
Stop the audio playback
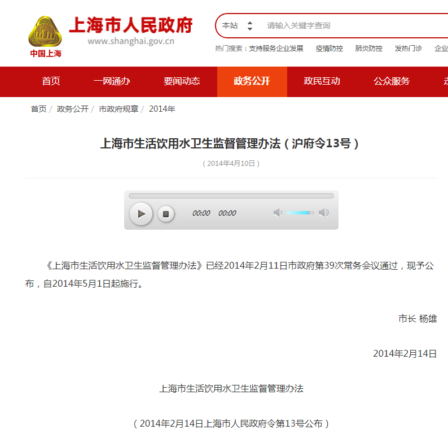(x=166, y=214)
